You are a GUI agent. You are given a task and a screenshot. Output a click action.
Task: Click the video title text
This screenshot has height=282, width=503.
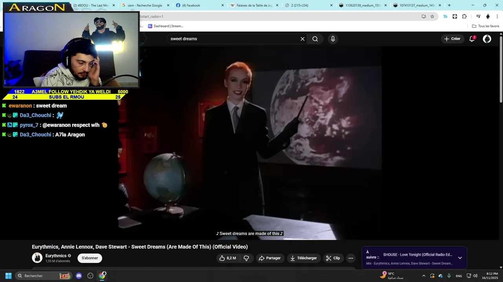(140, 247)
